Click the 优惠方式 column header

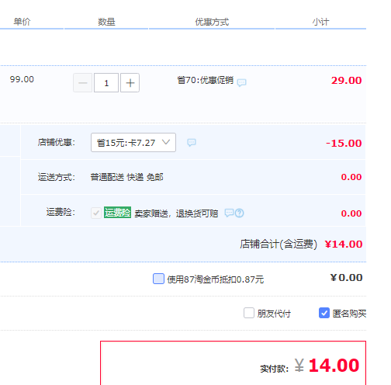(212, 22)
